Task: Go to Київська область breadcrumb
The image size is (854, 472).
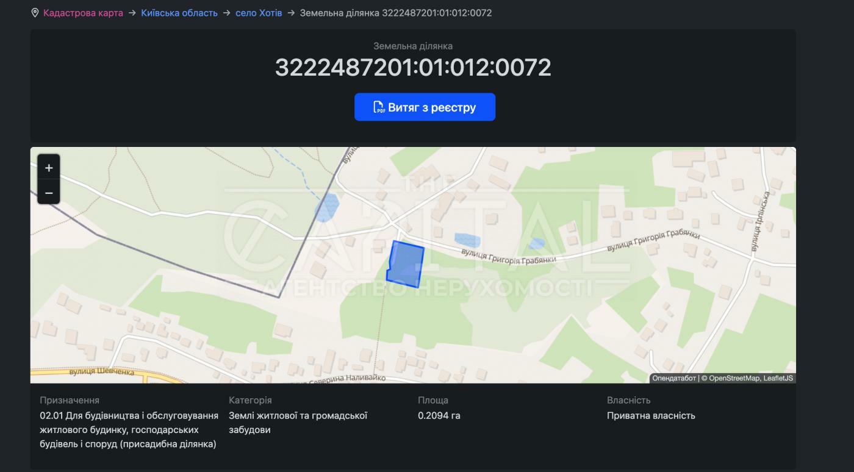Action: [x=179, y=13]
